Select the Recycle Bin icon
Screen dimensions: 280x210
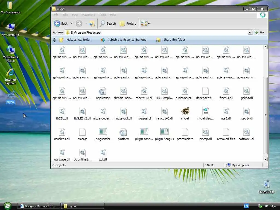point(266,187)
